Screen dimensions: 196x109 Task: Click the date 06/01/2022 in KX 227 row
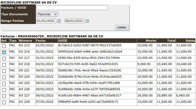[45, 95]
